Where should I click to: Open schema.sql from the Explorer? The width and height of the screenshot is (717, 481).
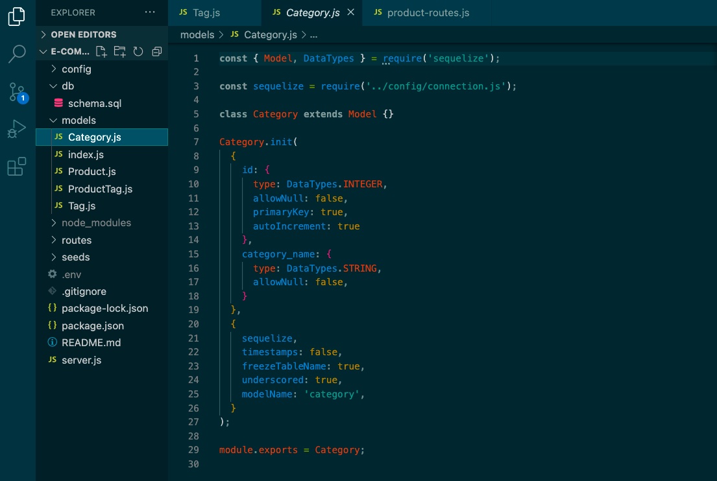[102, 103]
